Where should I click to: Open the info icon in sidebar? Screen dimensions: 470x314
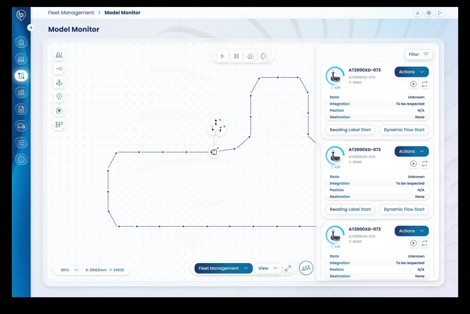point(21,159)
